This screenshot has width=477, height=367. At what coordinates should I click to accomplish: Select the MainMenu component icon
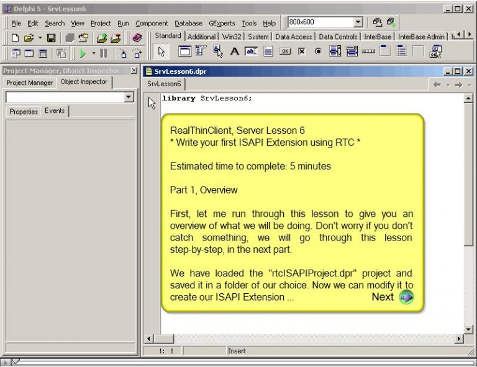point(201,51)
